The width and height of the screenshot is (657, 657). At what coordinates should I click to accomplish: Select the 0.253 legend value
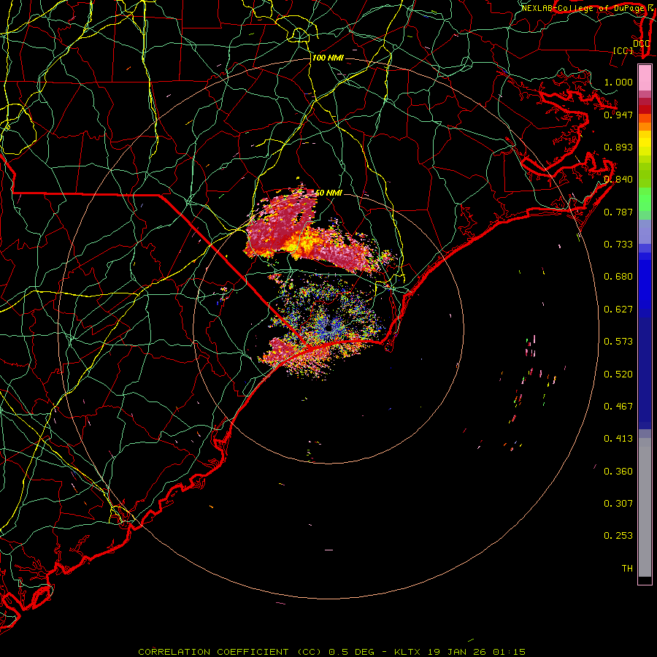tap(618, 536)
